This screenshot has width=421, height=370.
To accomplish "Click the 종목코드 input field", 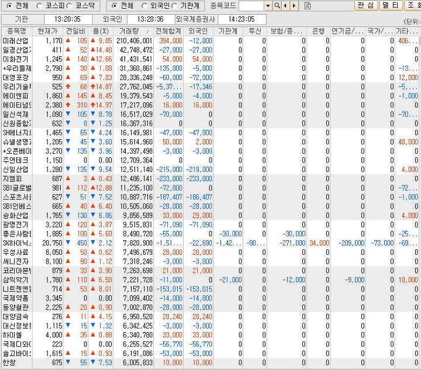I will (x=251, y=6).
